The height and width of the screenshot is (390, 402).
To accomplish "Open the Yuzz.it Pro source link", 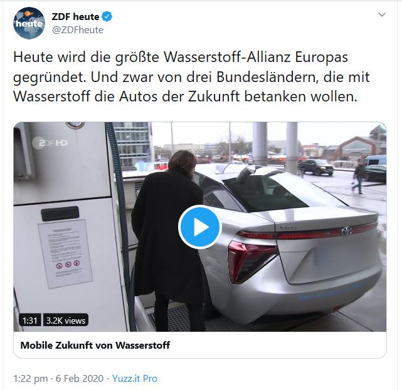I will click(x=135, y=379).
